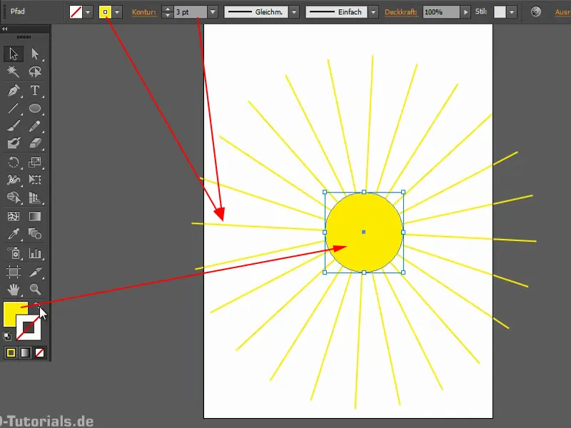Select the Shape Builder tool
Screen dimensions: 571x428
[x=14, y=198]
